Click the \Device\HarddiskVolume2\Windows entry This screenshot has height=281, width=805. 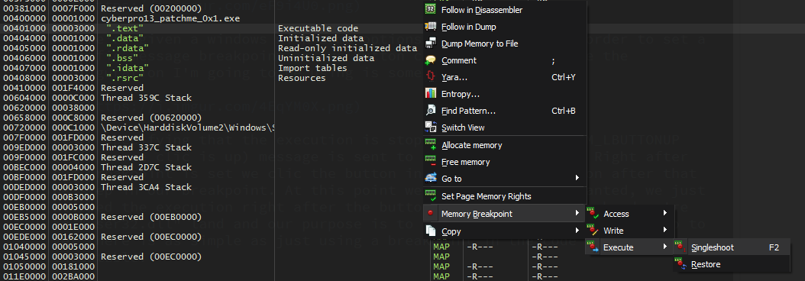tap(187, 128)
